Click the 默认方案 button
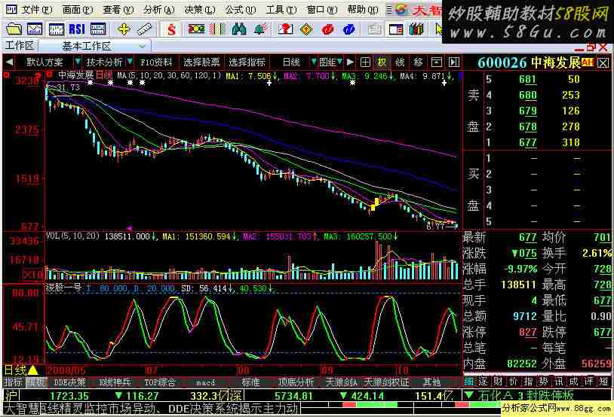This screenshot has width=614, height=417. click(x=45, y=62)
